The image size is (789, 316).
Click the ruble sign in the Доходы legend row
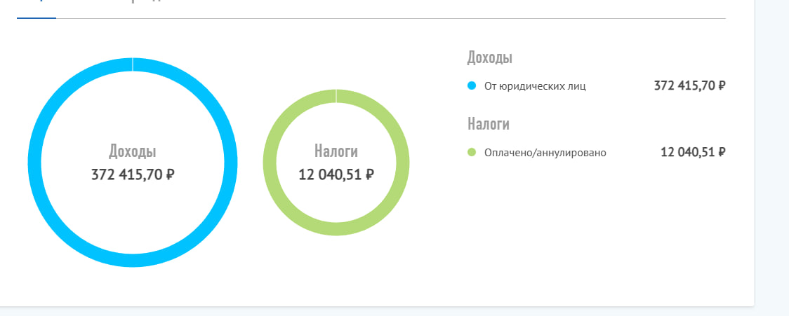pos(722,86)
